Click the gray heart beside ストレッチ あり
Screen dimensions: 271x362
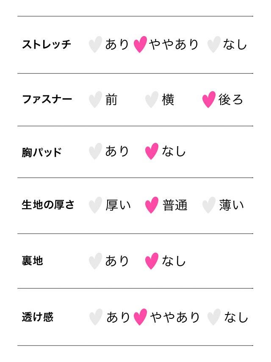pos(95,45)
